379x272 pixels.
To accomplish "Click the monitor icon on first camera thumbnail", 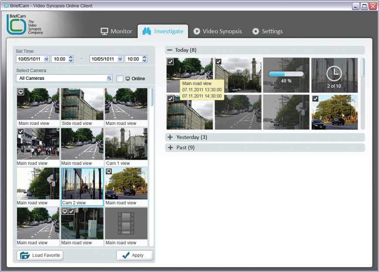I will point(20,92).
